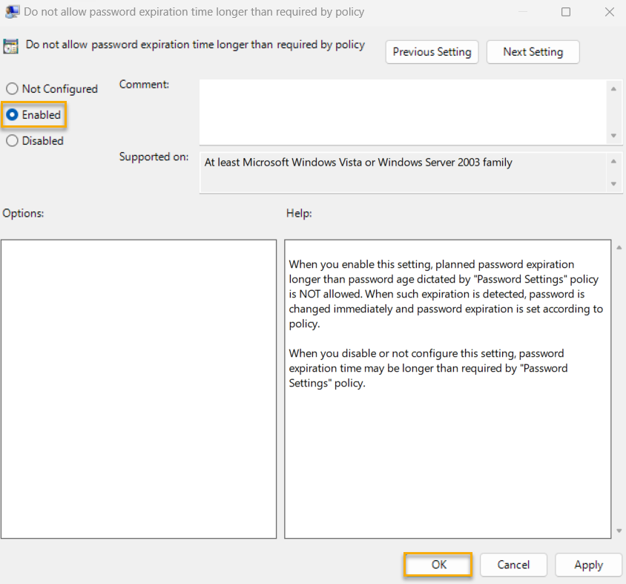
Task: Click the computer icon in the title bar
Action: (10, 12)
